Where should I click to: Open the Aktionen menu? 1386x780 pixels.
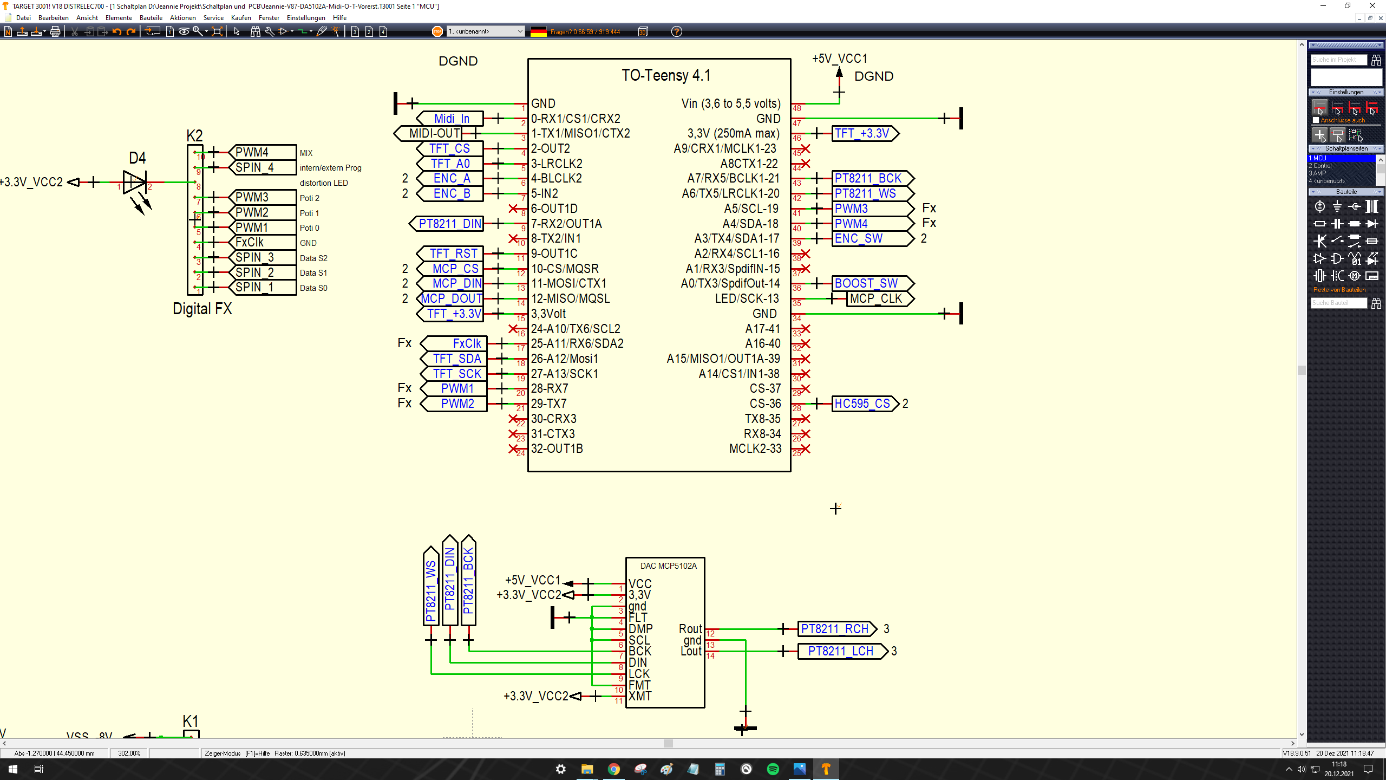(183, 18)
